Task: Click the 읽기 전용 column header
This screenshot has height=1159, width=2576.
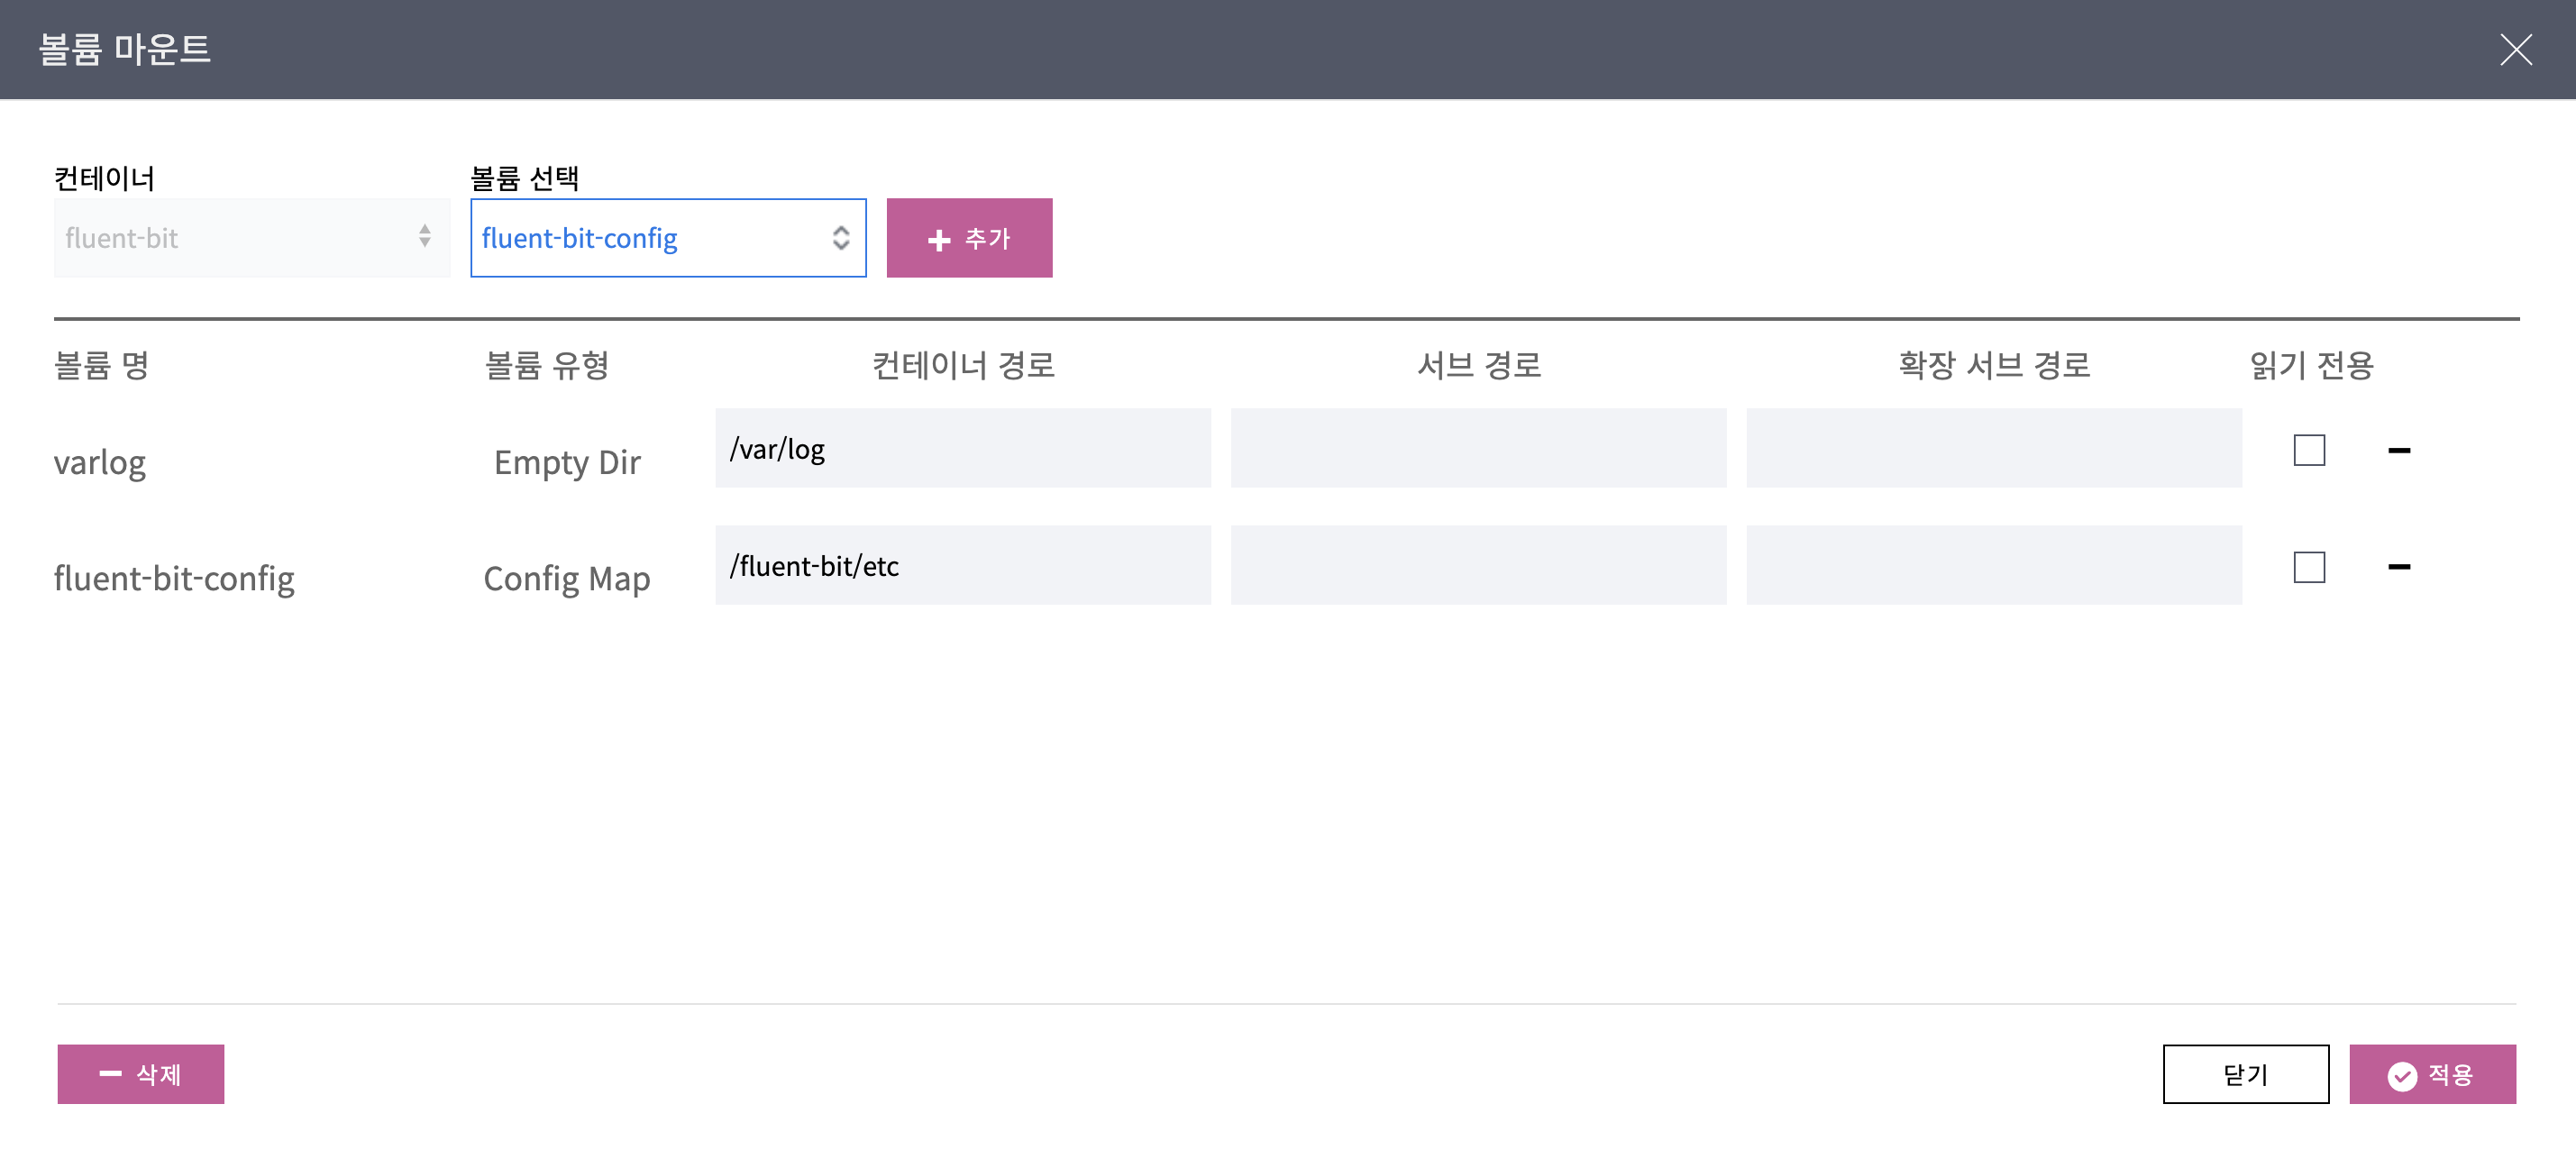Action: pyautogui.click(x=2310, y=365)
